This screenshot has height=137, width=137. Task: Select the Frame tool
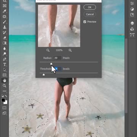[5, 6]
